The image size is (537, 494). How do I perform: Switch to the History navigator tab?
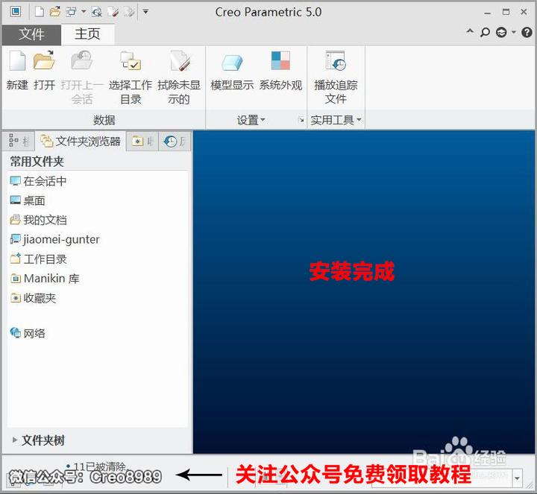pos(175,141)
